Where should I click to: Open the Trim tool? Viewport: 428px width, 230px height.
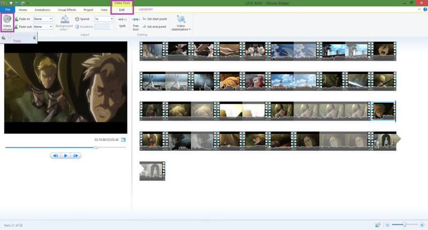(136, 23)
